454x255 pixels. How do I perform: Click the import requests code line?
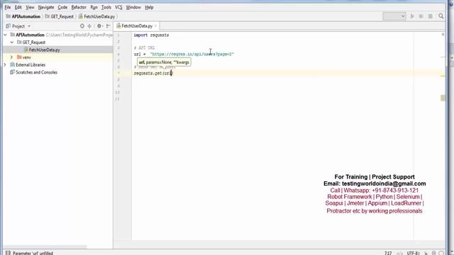[x=151, y=35]
